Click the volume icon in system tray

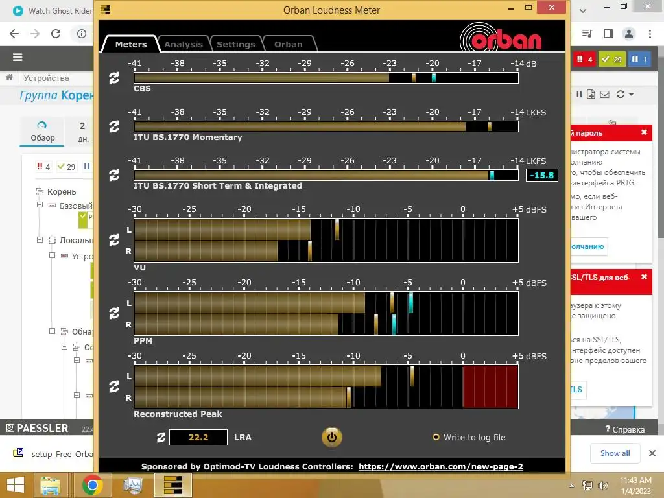(x=602, y=485)
